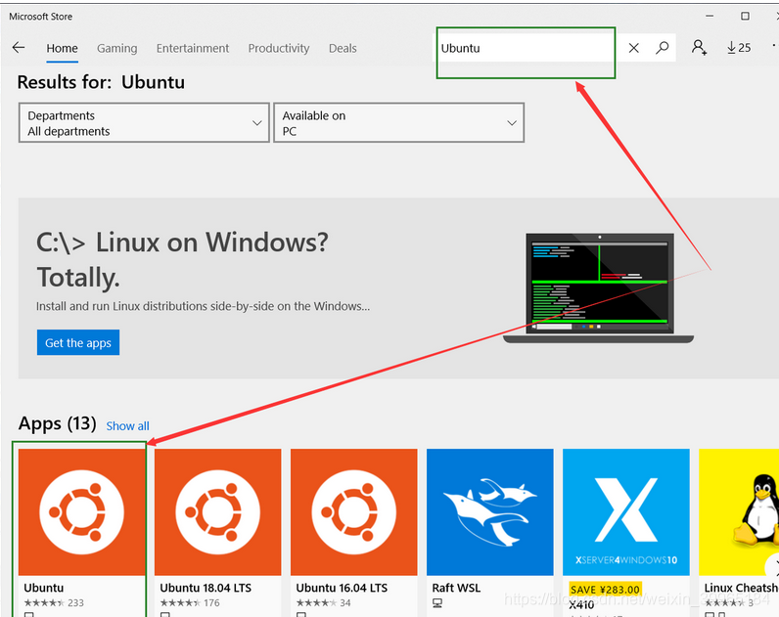Click the Show all apps link
Image resolution: width=779 pixels, height=617 pixels.
click(x=127, y=426)
